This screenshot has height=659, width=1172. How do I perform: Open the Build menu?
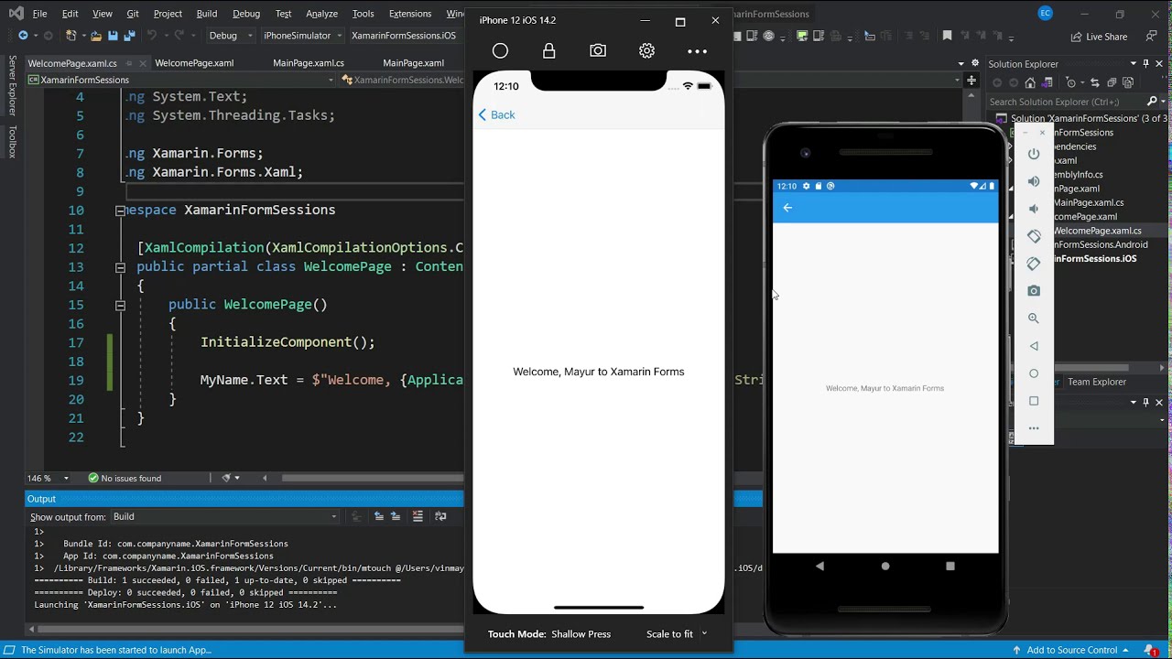pyautogui.click(x=207, y=14)
